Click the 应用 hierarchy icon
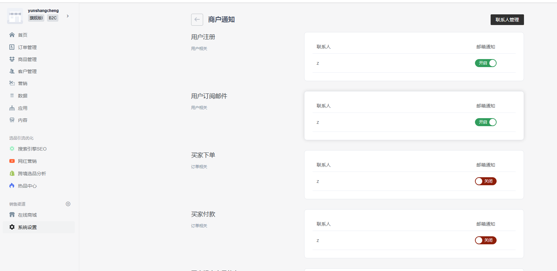557x271 pixels. coord(12,108)
